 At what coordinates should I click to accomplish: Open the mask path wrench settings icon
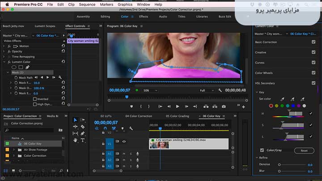[59, 78]
